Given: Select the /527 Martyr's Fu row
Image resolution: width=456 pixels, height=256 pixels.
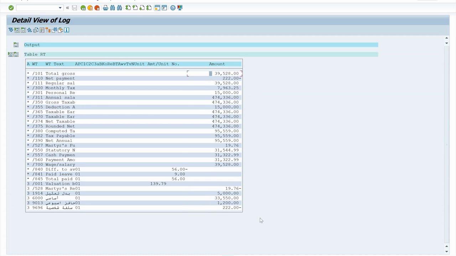Looking at the screenshot, I should (x=134, y=145).
